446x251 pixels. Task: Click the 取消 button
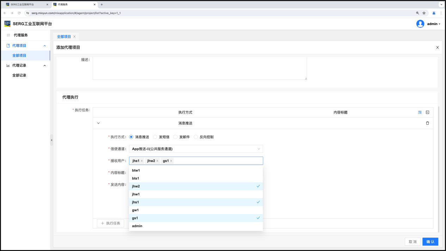[413, 242]
